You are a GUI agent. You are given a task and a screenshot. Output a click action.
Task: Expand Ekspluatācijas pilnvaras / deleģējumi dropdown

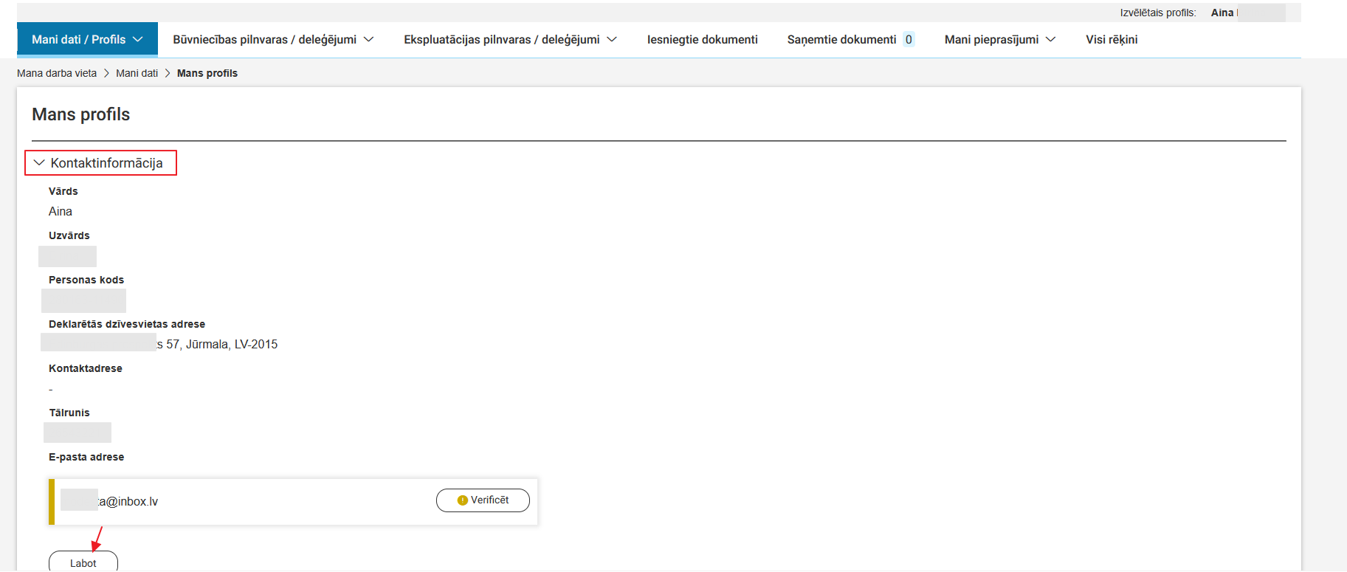pyautogui.click(x=510, y=39)
